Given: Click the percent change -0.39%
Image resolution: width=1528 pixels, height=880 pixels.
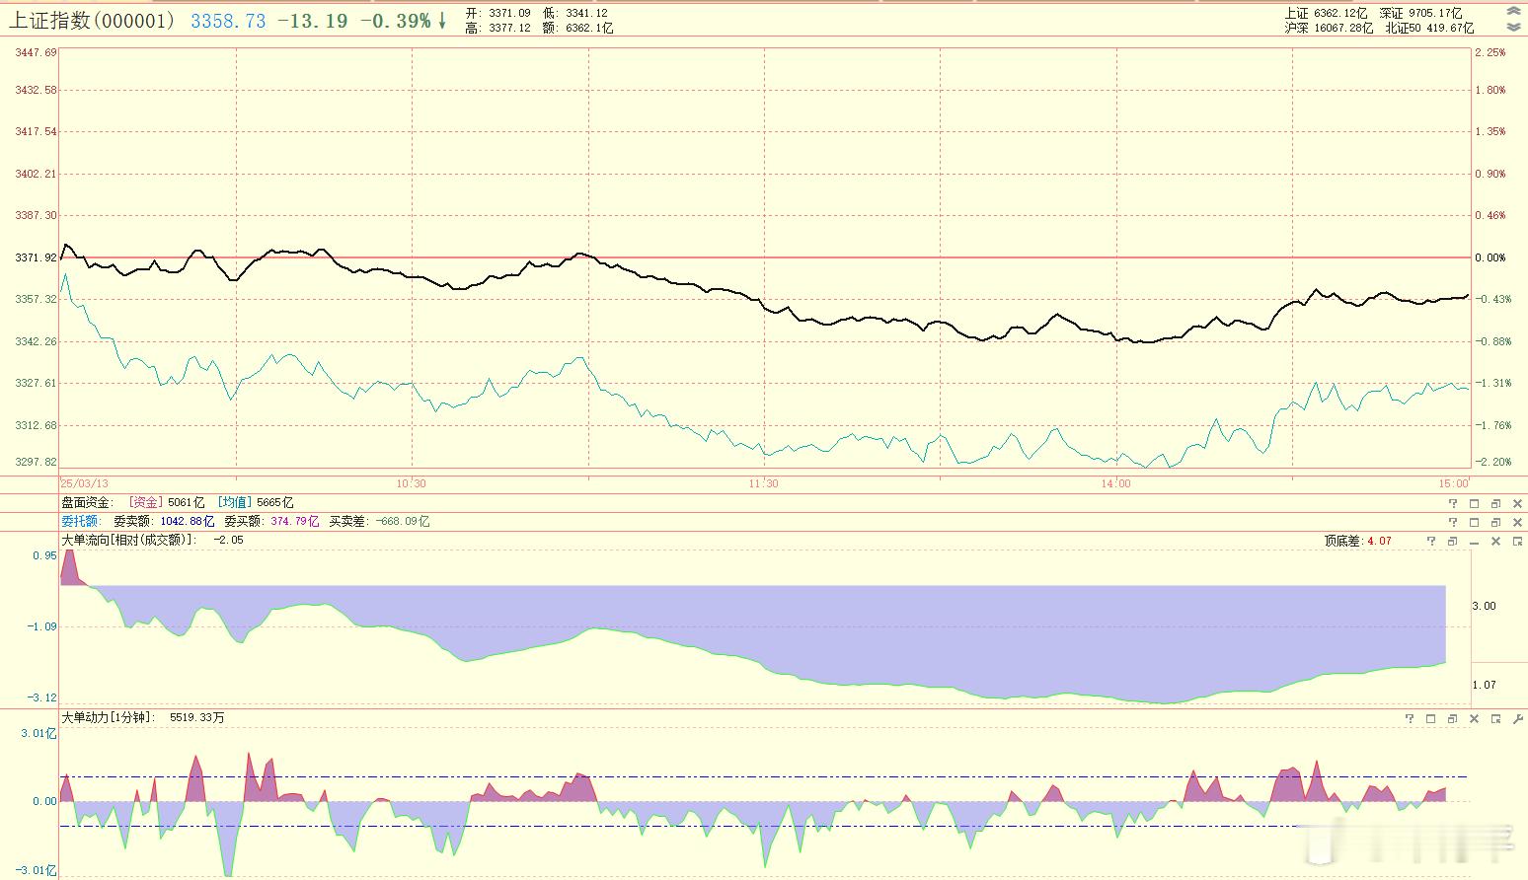Looking at the screenshot, I should [395, 21].
